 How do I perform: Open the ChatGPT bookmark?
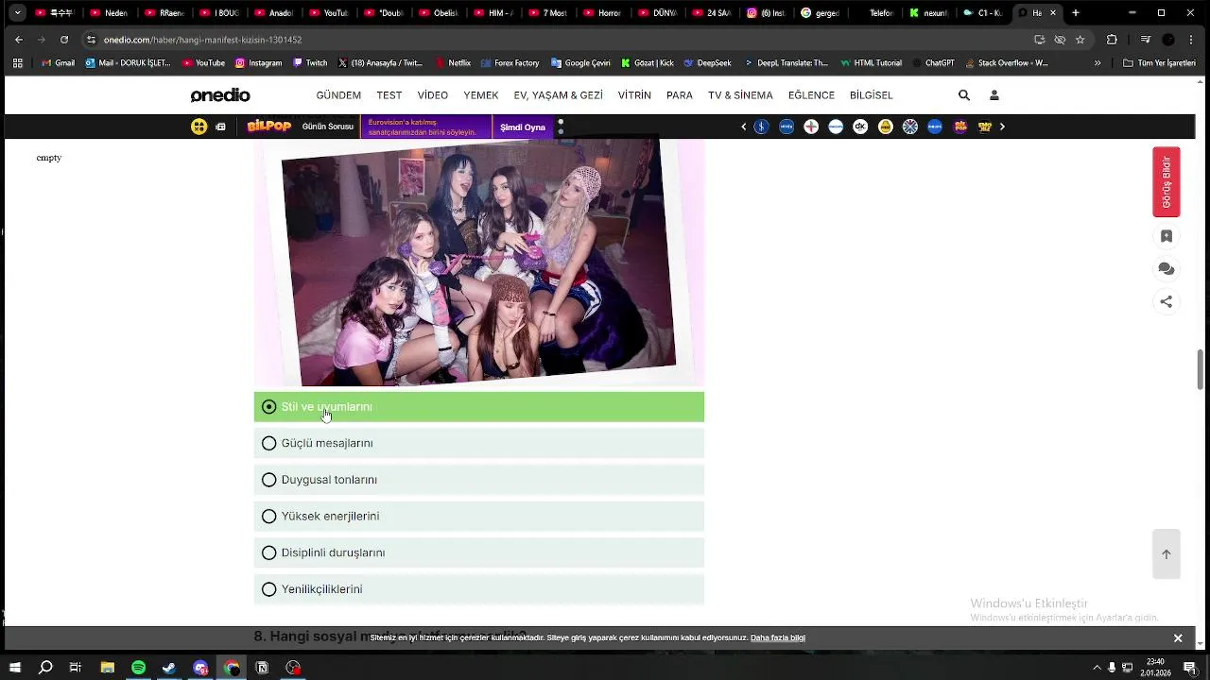coord(933,63)
